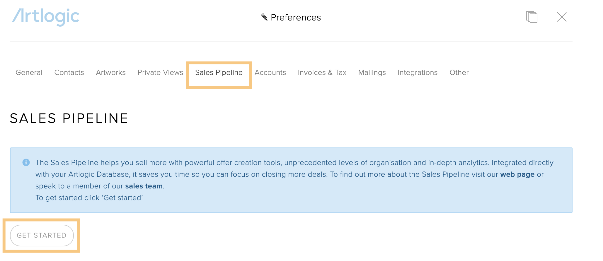Close the Preferences panel with X
This screenshot has height=261, width=603.
point(562,17)
